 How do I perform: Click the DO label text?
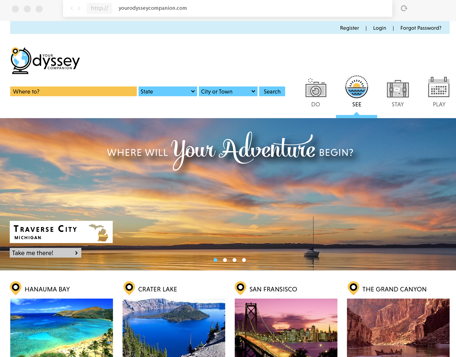(316, 104)
